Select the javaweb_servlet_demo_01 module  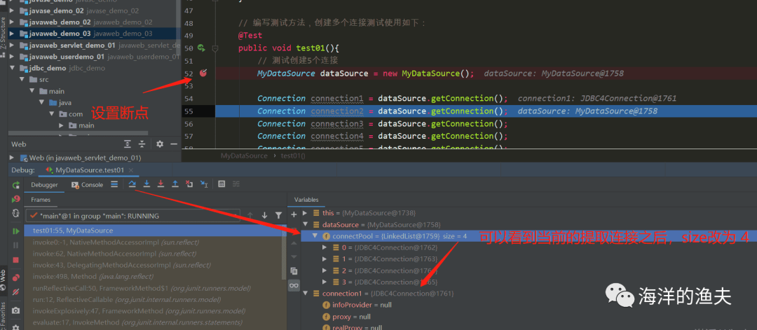94,46
